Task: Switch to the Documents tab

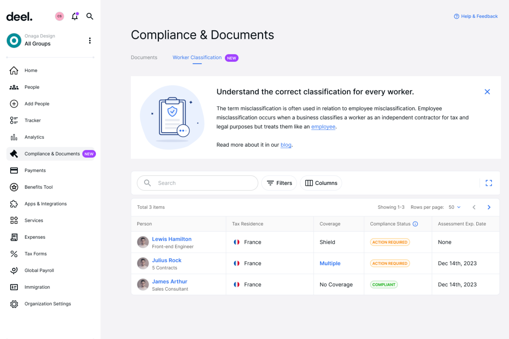Action: click(x=144, y=57)
